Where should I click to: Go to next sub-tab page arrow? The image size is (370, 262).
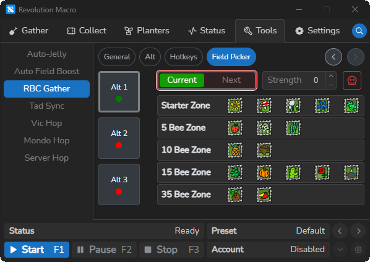(355, 57)
